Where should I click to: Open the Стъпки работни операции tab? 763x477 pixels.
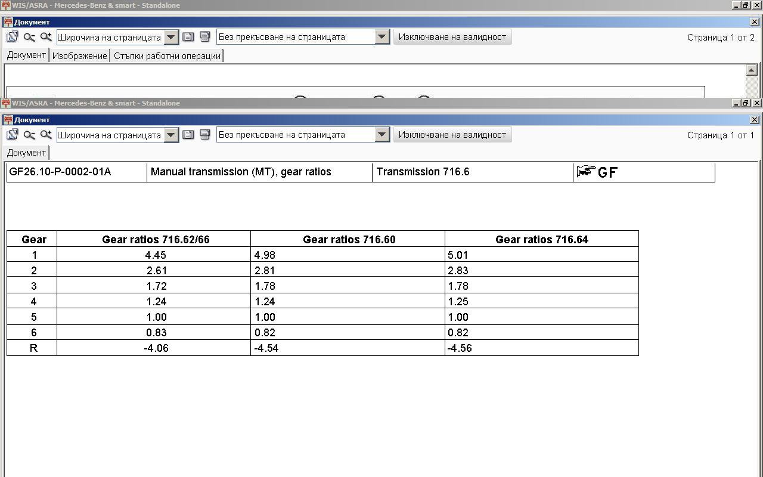coord(167,56)
